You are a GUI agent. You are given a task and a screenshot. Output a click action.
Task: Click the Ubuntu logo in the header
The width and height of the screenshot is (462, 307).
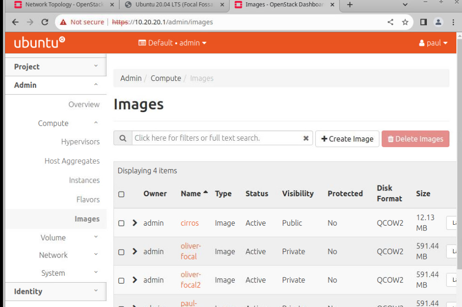(x=39, y=43)
